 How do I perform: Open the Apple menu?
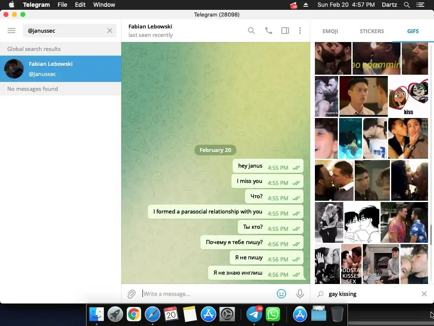coord(11,5)
